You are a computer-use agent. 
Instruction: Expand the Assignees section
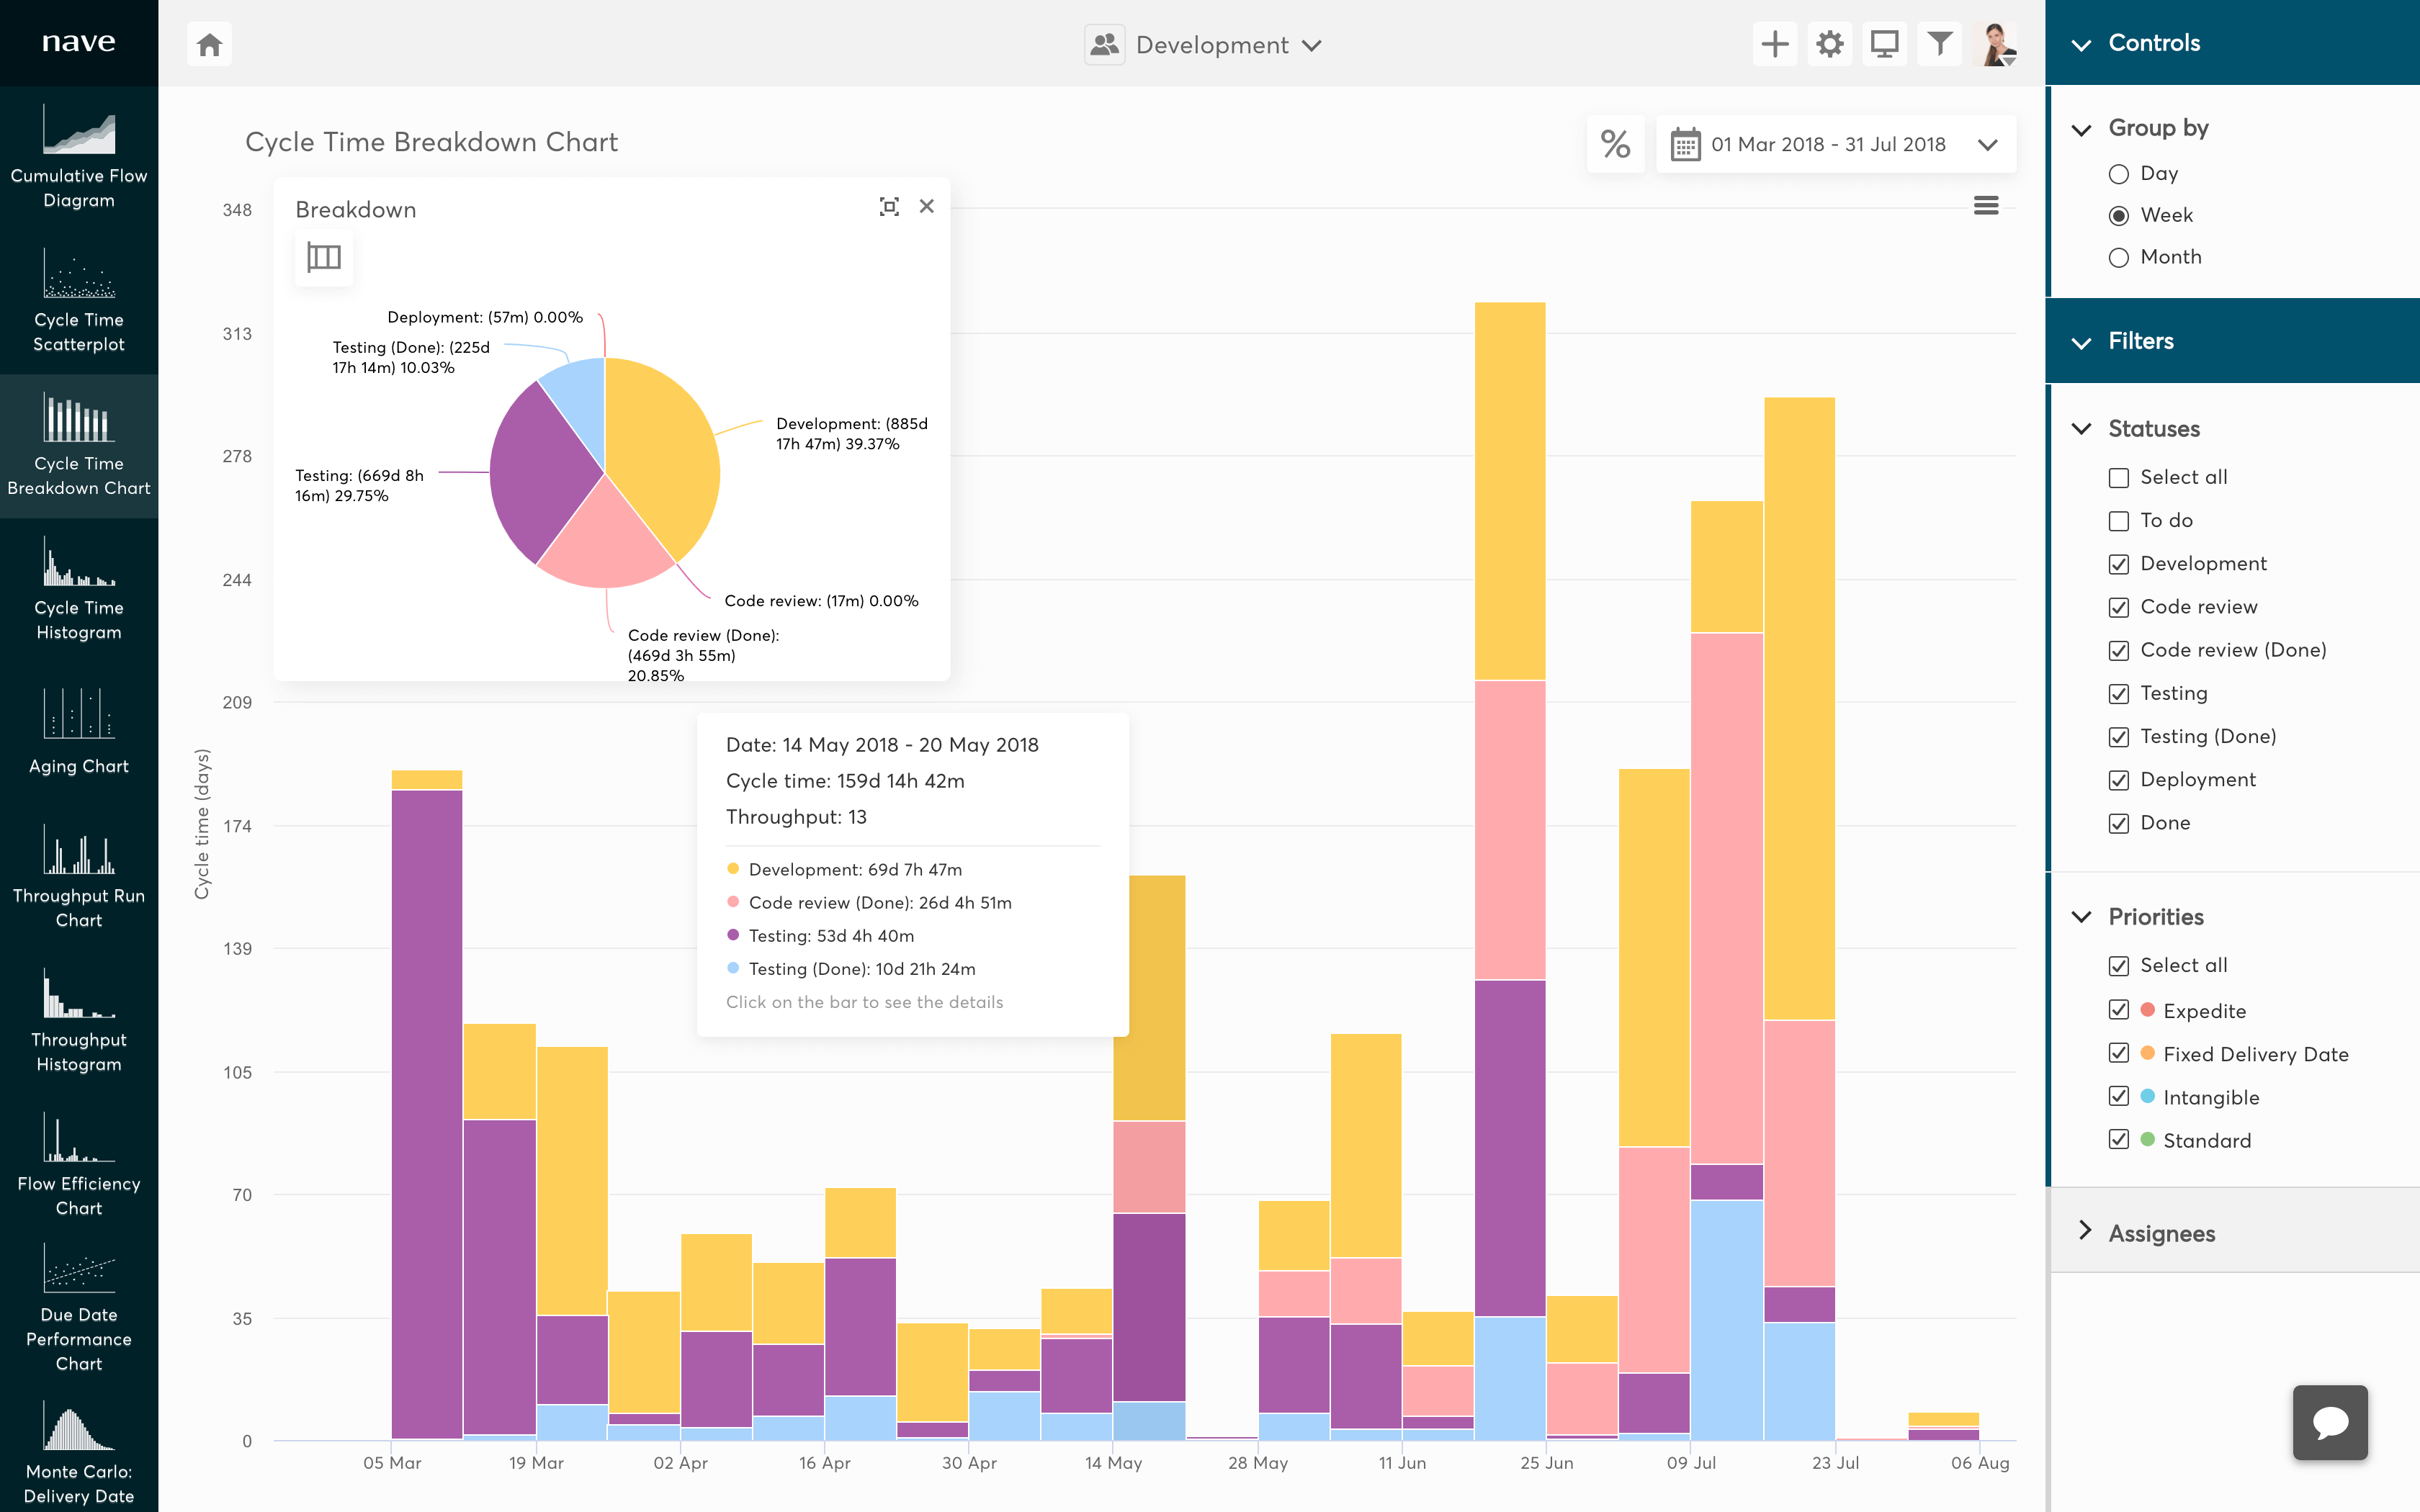(x=2160, y=1233)
